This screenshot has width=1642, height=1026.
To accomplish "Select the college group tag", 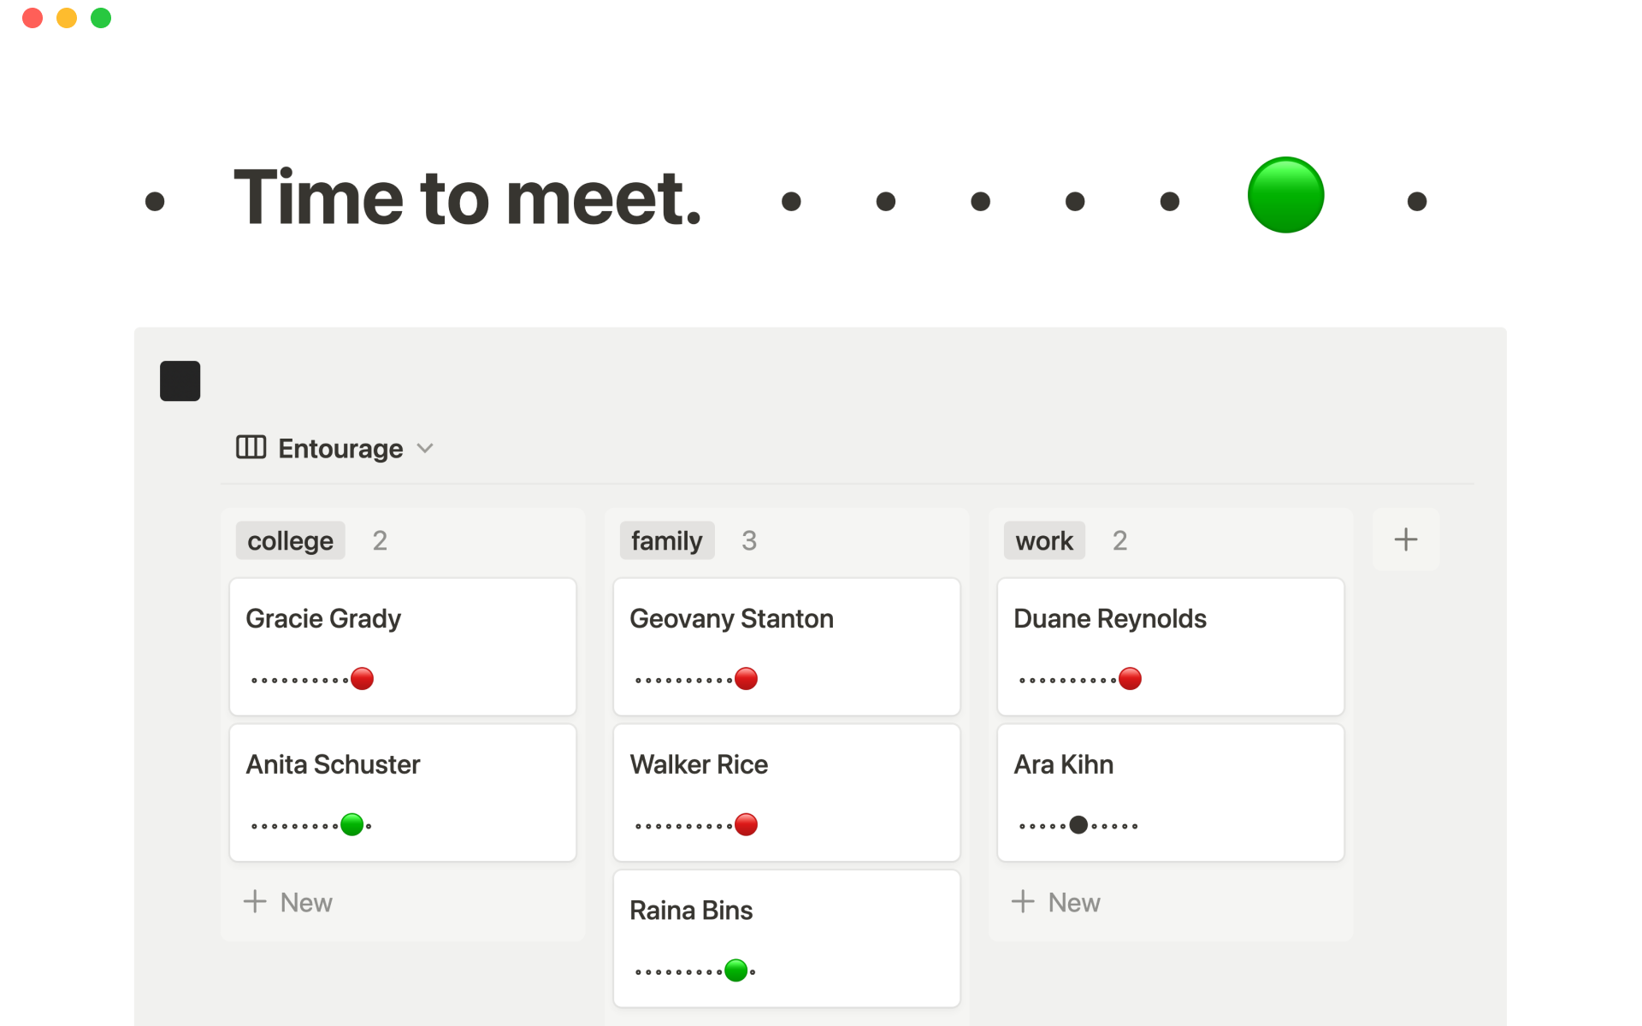I will [290, 540].
